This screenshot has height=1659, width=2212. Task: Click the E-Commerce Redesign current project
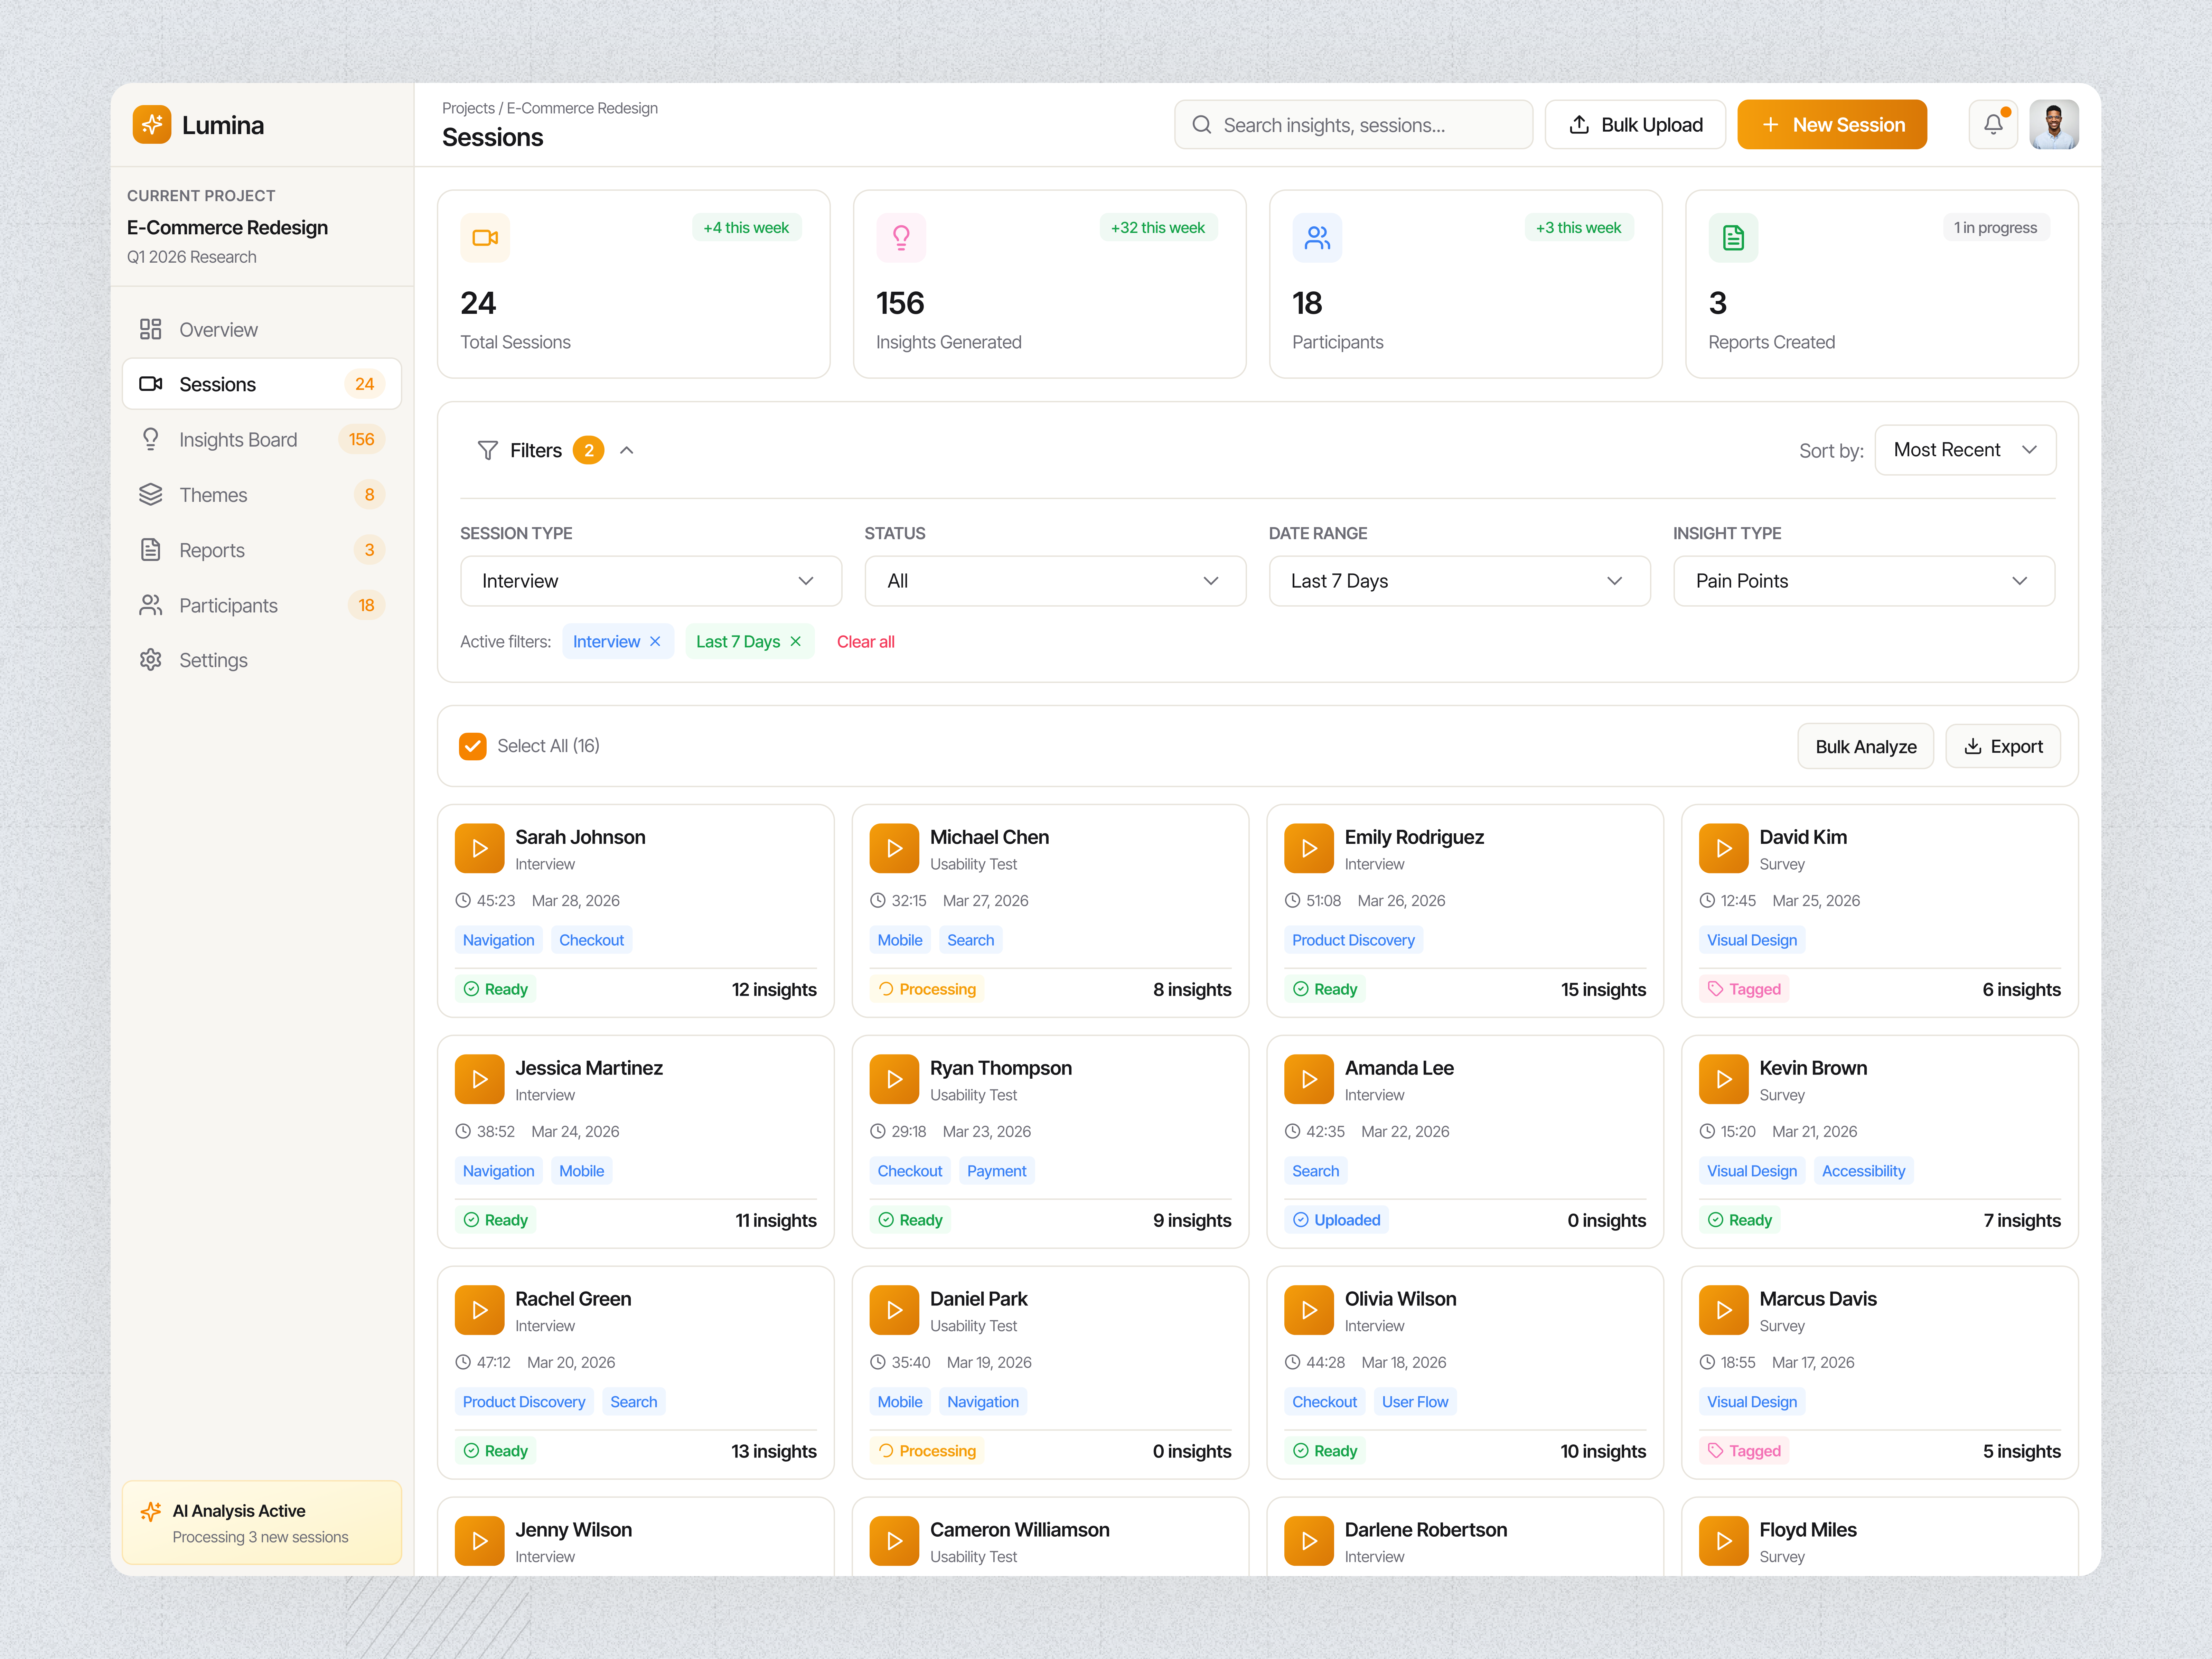point(227,228)
